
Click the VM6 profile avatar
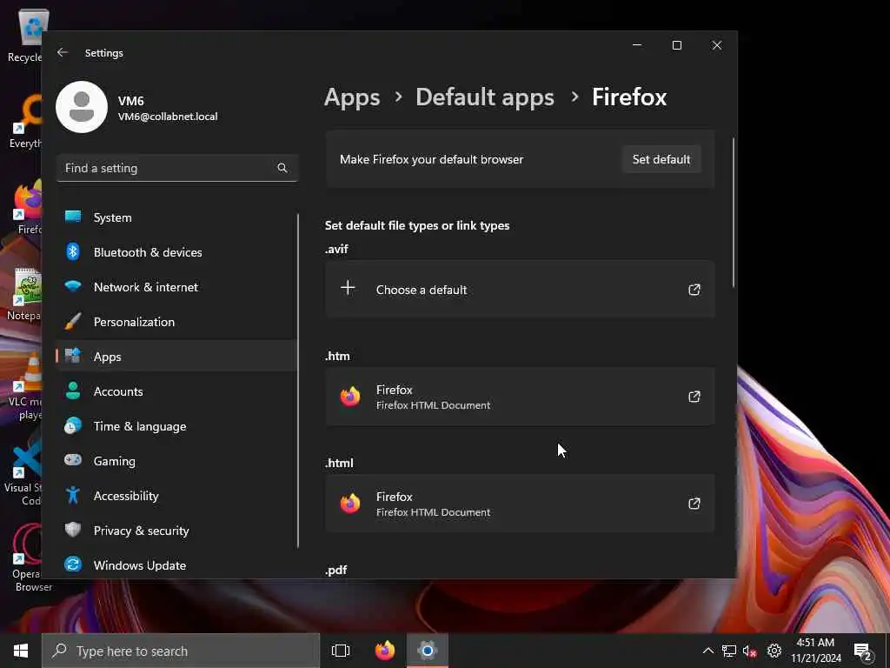click(82, 107)
